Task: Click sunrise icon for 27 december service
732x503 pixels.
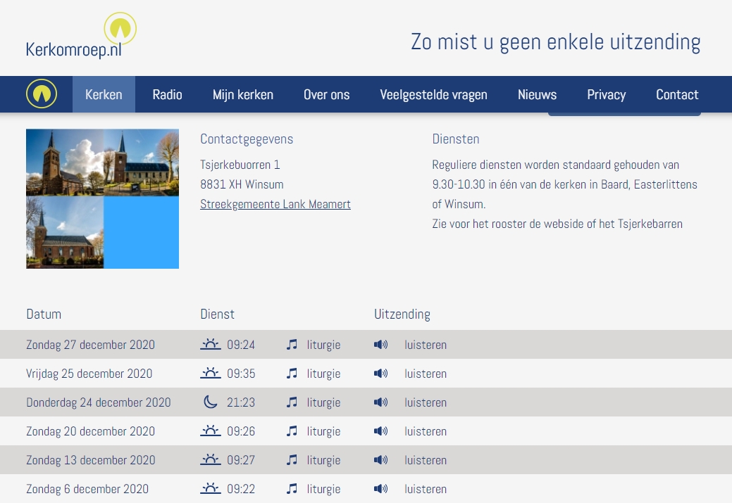Action: 211,344
